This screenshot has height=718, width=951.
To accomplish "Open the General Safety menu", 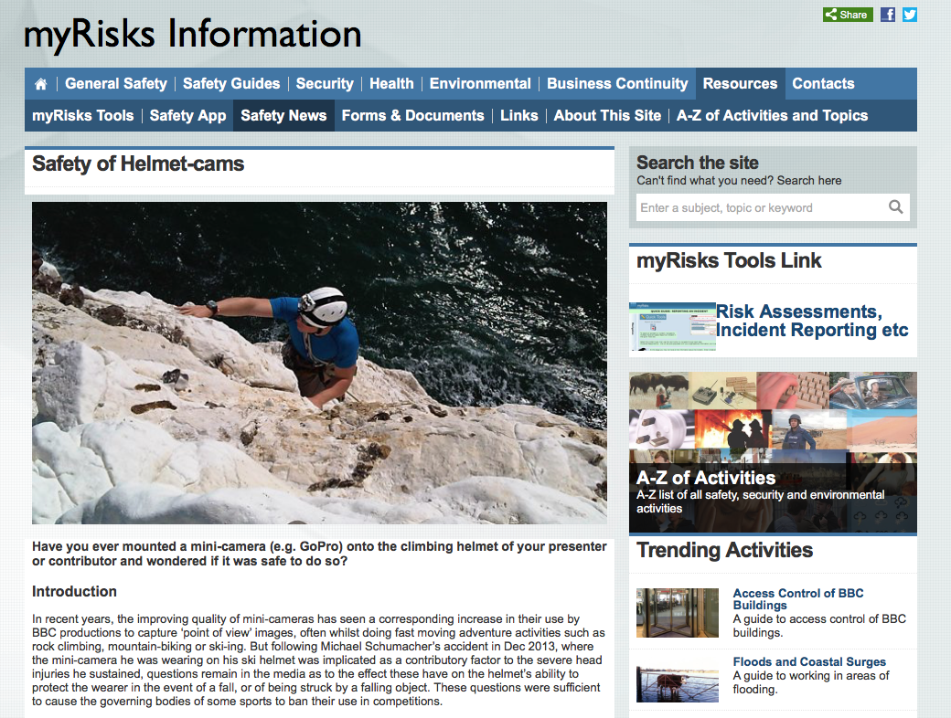I will click(x=116, y=84).
